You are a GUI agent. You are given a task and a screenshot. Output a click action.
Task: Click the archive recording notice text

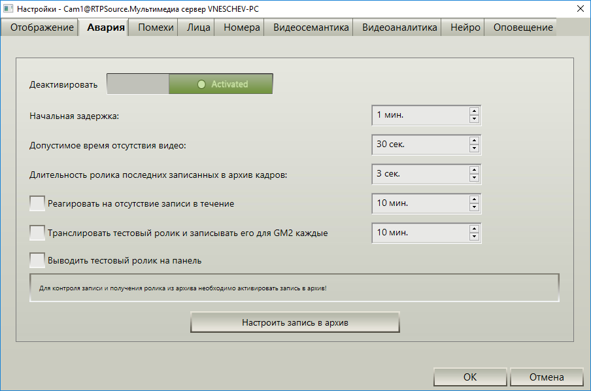coord(183,288)
